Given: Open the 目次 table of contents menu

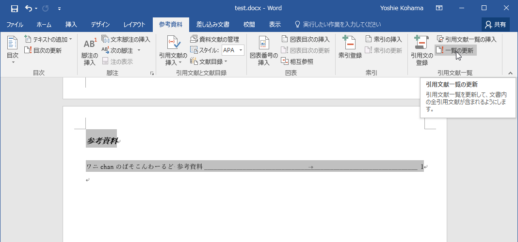Looking at the screenshot, I should tap(13, 50).
